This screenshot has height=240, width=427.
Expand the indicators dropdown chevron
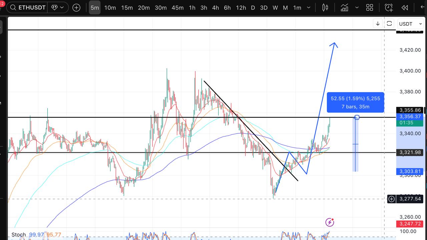coord(357,7)
